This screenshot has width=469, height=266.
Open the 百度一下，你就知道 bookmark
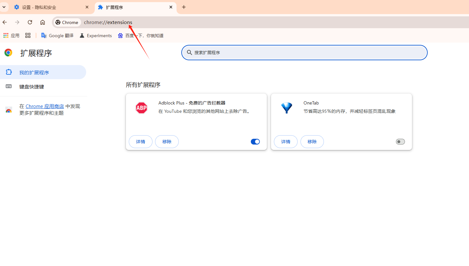point(141,36)
